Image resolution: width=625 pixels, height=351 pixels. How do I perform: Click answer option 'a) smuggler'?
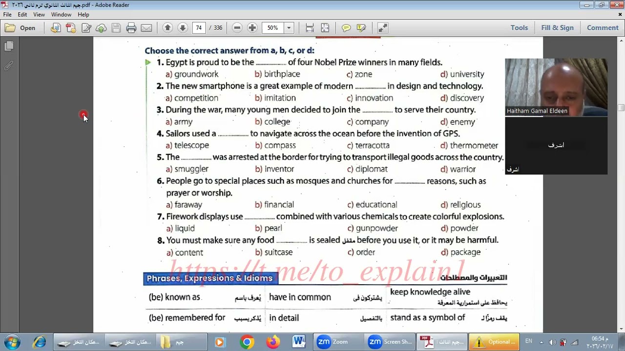coord(187,169)
